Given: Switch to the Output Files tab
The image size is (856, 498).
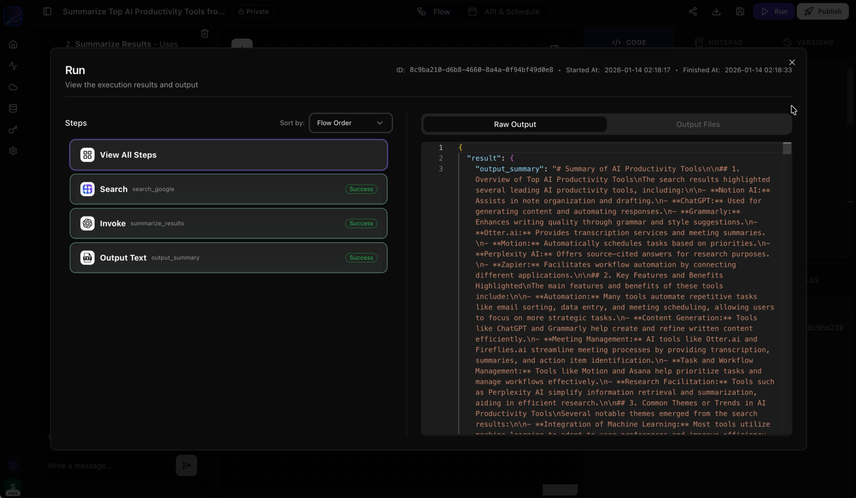Looking at the screenshot, I should 698,124.
